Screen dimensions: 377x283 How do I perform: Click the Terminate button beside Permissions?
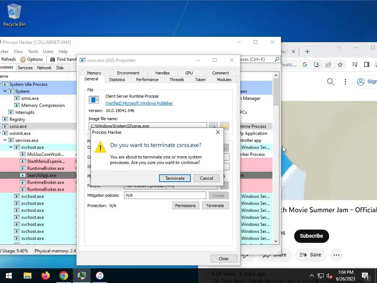click(x=215, y=206)
